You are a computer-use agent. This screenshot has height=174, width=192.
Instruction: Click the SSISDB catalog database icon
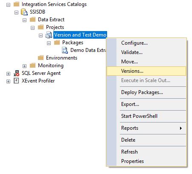pyautogui.click(x=24, y=12)
